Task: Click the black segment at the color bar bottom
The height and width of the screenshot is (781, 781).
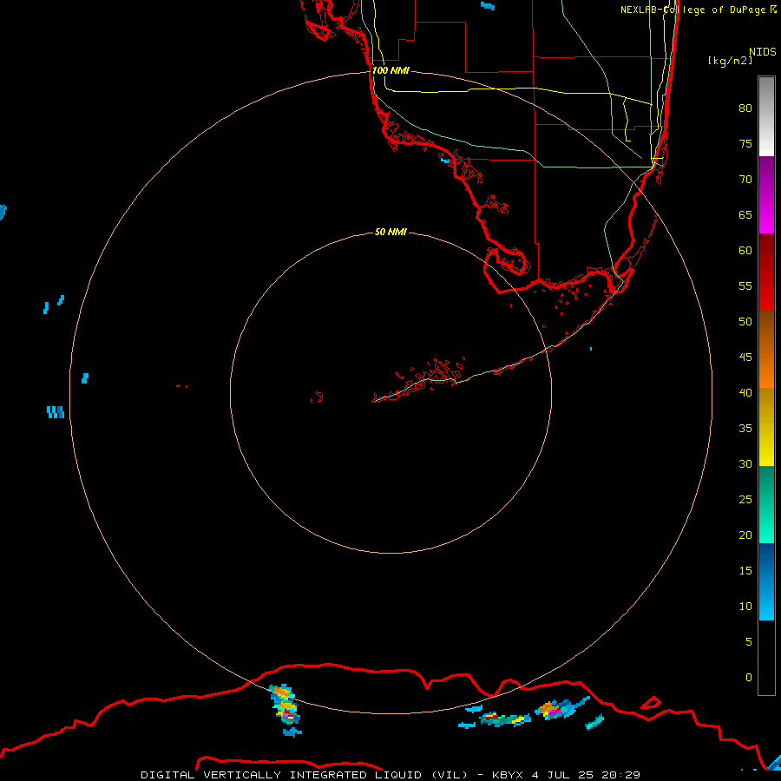Action: tap(766, 658)
